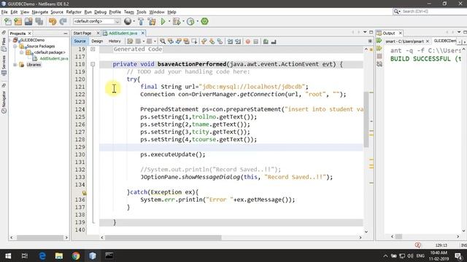Click the Find Next Occurrence editor icon
Image resolution: width=467 pixels, height=262 pixels.
point(178,41)
